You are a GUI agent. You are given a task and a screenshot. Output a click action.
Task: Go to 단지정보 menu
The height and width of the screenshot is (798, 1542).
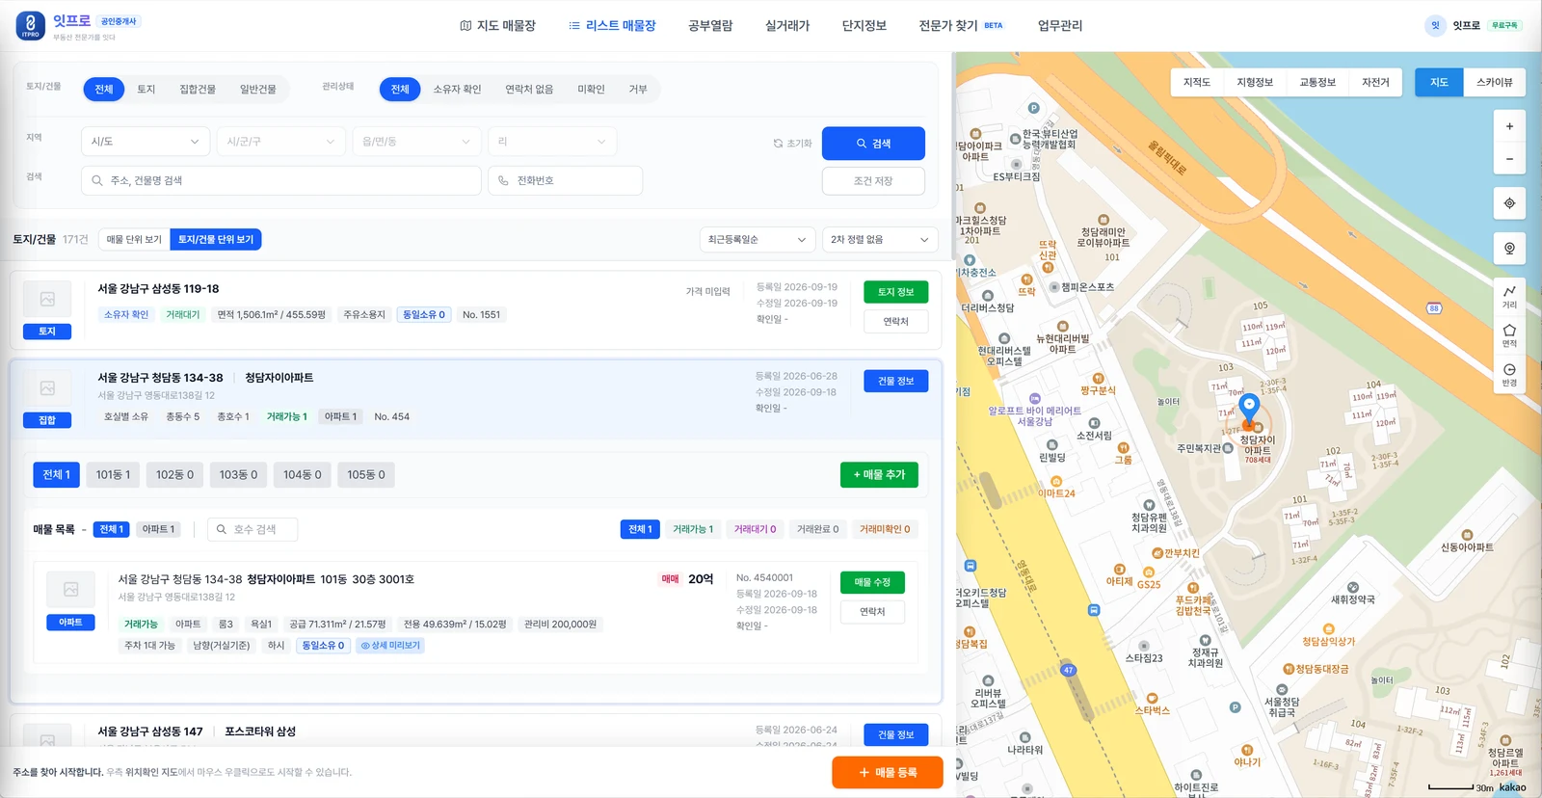[864, 26]
